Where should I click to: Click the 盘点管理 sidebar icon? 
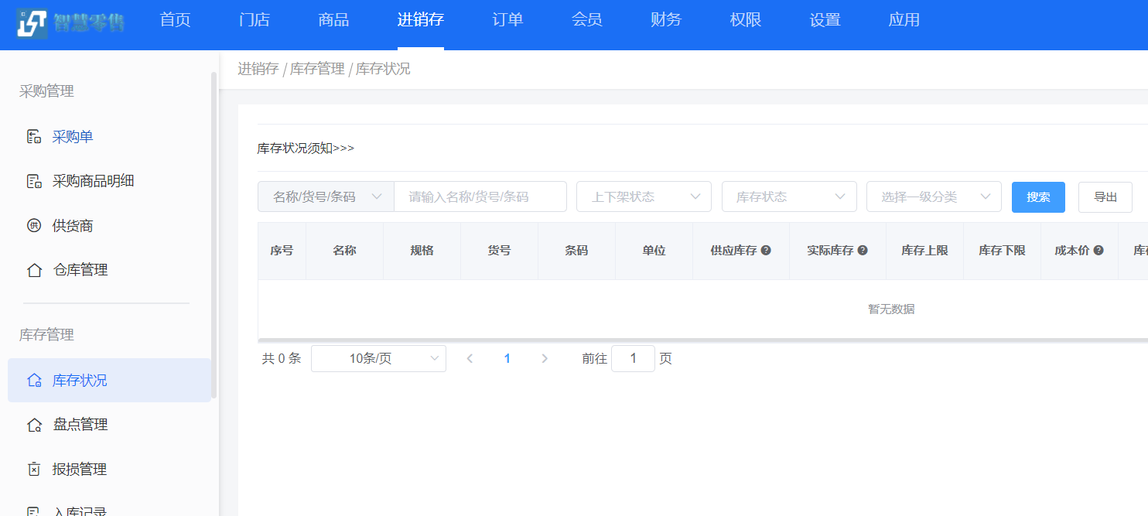(x=34, y=425)
